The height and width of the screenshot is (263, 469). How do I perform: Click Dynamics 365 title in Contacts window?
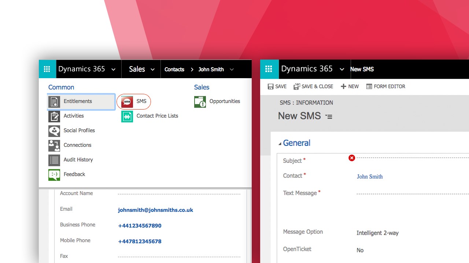pyautogui.click(x=81, y=69)
